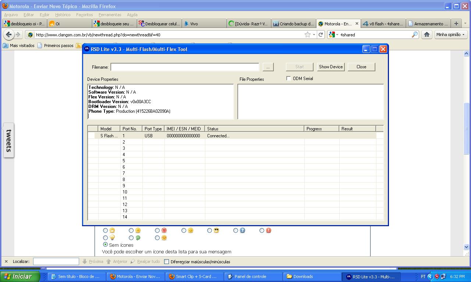Click the PT language indicator
This screenshot has width=471, height=282.
pos(423,276)
